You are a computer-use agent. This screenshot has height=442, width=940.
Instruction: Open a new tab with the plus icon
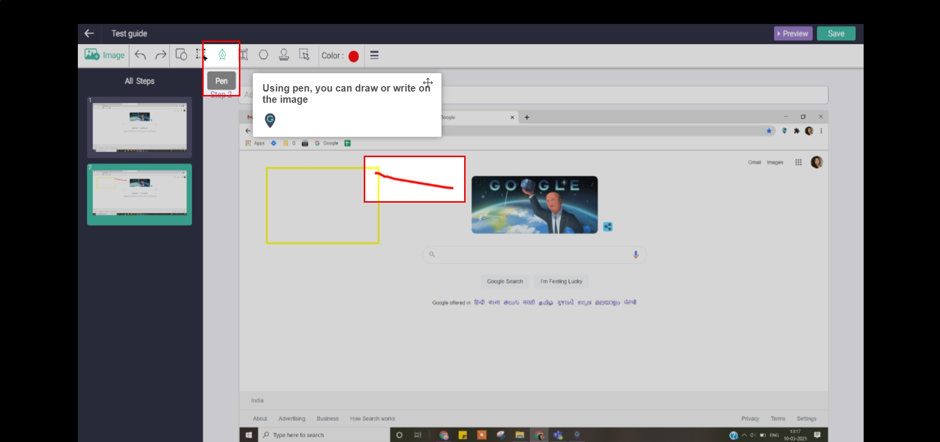coord(527,117)
